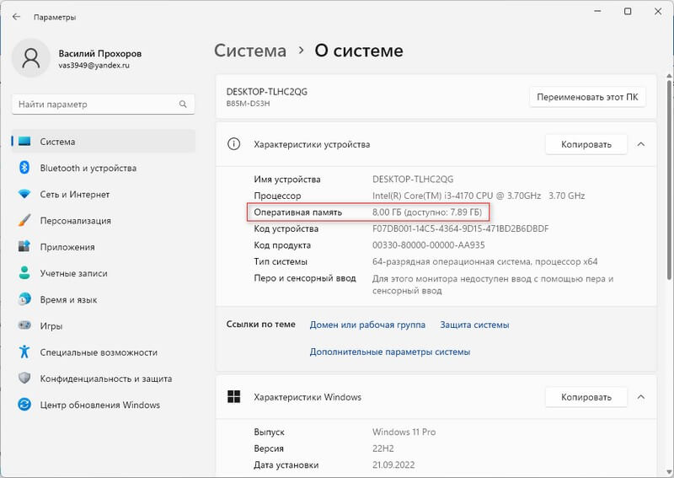Minimize the Параметры window
Viewport: 674px width, 478px height.
tap(597, 11)
